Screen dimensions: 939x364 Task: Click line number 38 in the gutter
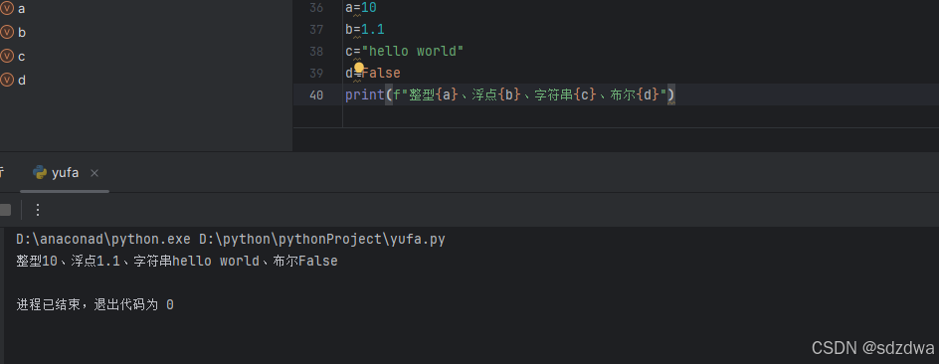pos(316,52)
